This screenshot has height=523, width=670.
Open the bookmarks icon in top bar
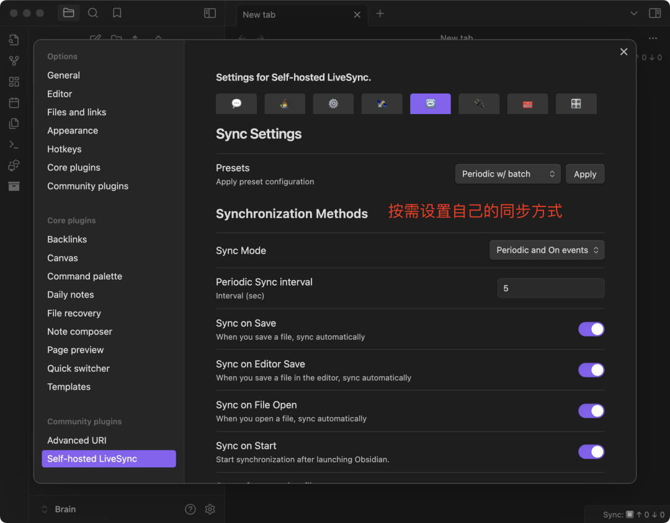point(117,13)
